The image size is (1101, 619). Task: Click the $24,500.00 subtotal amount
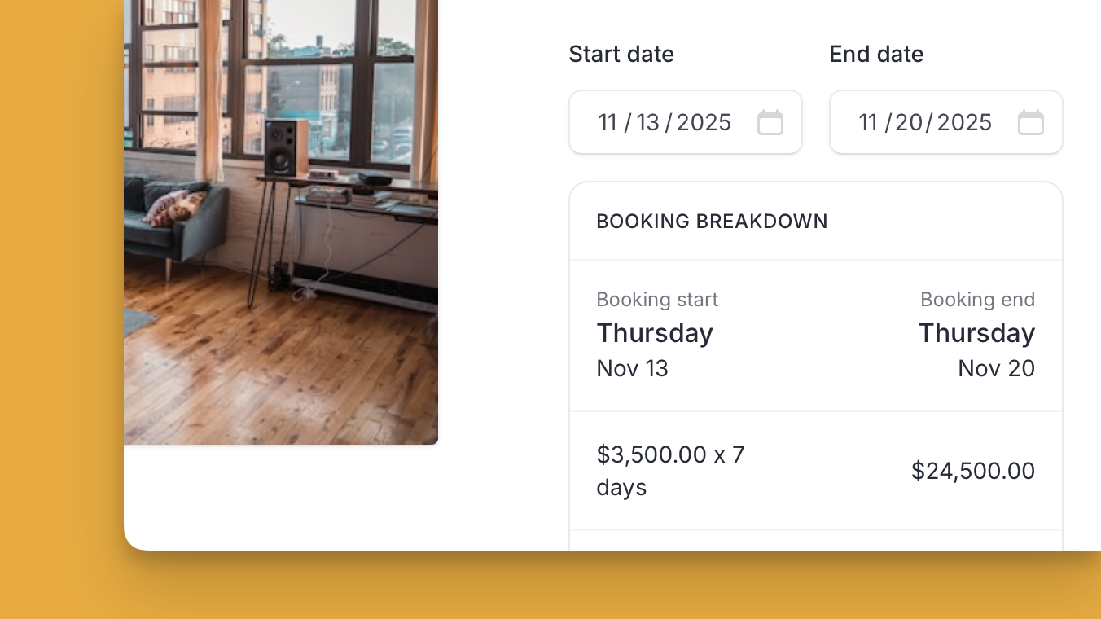972,471
